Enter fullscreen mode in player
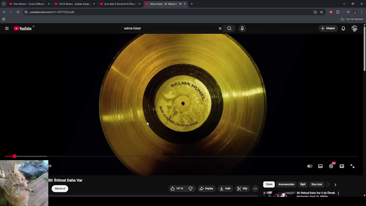 pyautogui.click(x=353, y=166)
